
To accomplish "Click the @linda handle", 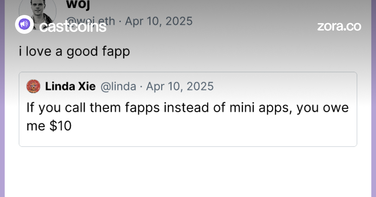I will [118, 86].
